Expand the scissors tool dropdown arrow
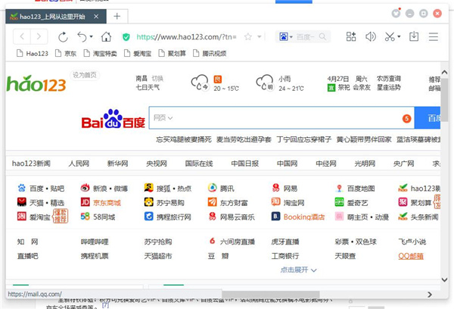The height and width of the screenshot is (309, 454). 399,37
